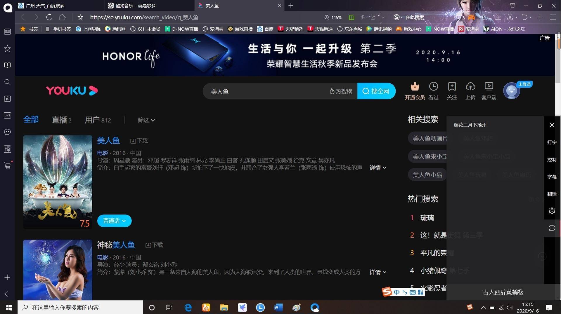Click the browser back arrow
This screenshot has height=314, width=561.
click(x=23, y=17)
